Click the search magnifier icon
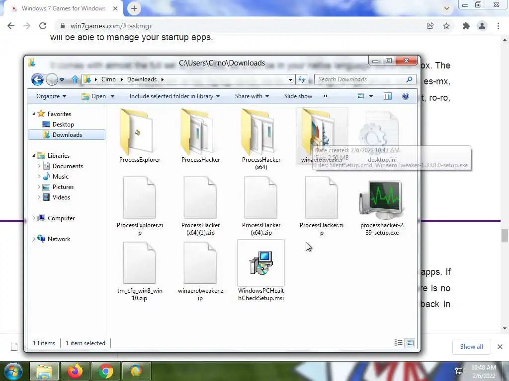 point(410,79)
